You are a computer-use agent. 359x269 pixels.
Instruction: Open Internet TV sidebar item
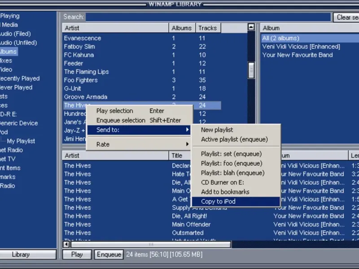click(x=8, y=159)
